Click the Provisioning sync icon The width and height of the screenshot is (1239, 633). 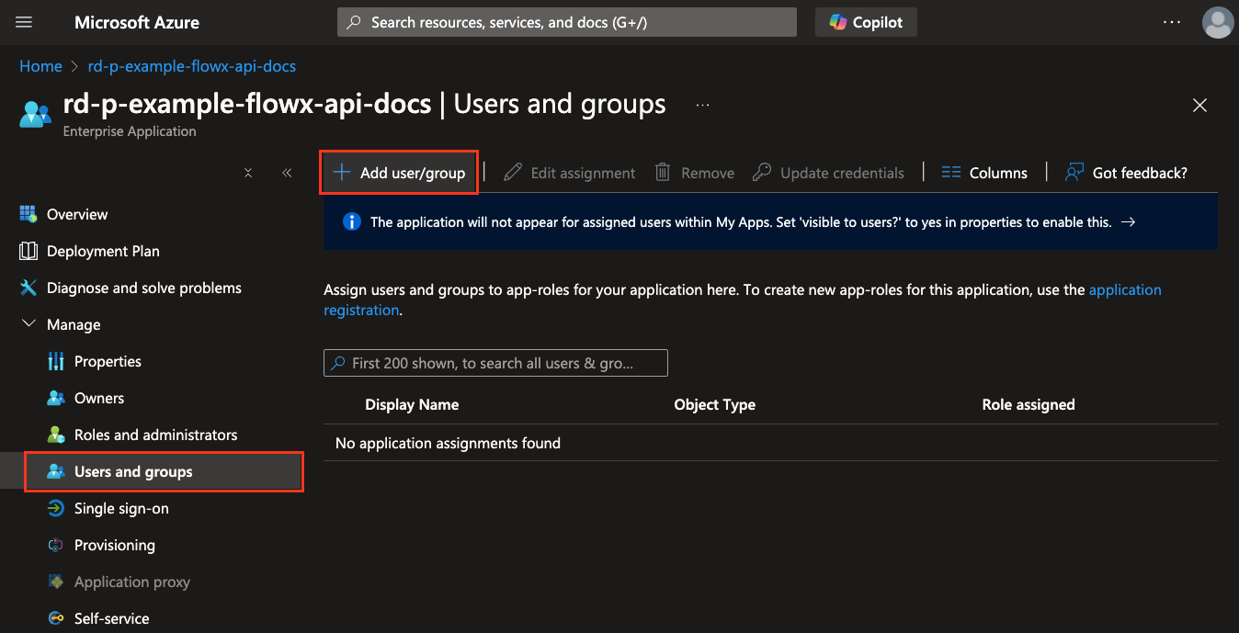[x=56, y=545]
